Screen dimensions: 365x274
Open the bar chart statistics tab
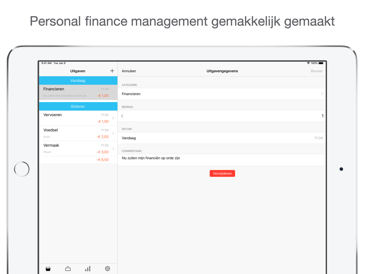pyautogui.click(x=88, y=269)
